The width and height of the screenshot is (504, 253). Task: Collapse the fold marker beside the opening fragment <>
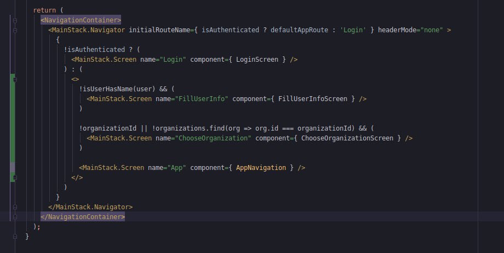(x=15, y=80)
